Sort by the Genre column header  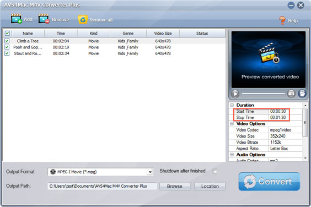tap(128, 33)
